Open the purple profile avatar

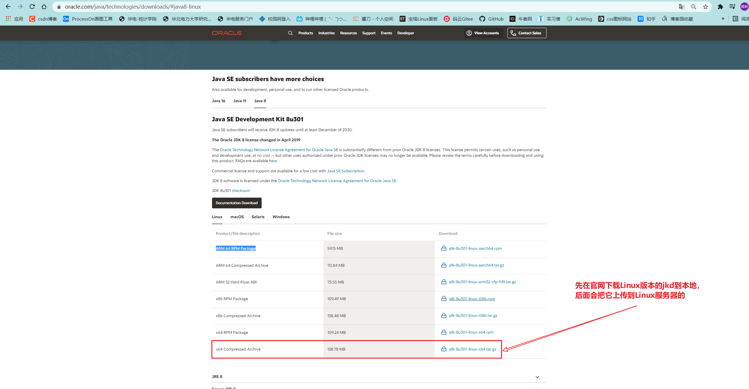click(x=744, y=7)
